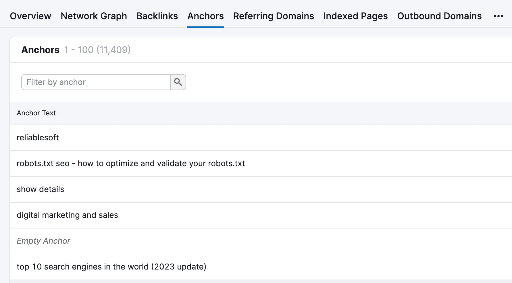Select digital marketing and sales anchor

[x=67, y=215]
